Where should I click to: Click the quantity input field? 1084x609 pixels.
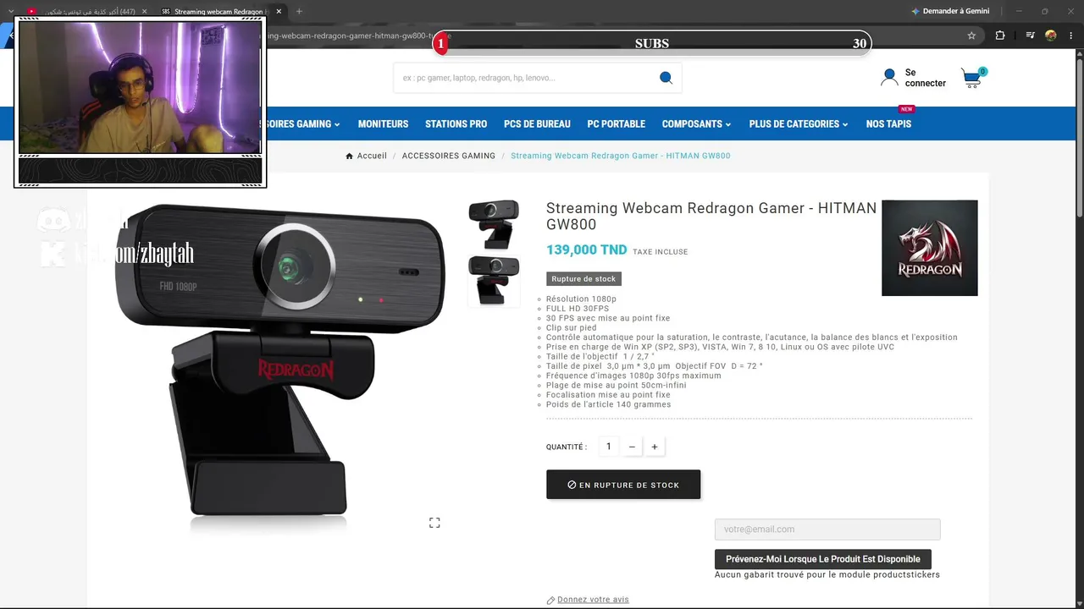point(608,447)
